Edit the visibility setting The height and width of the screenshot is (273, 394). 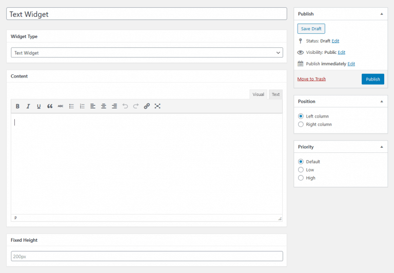click(341, 52)
